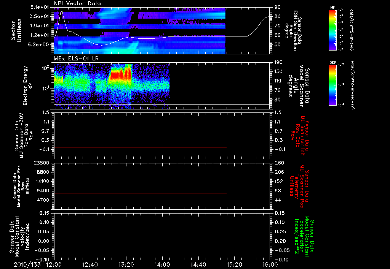Click the green line in the velocity panel
The width and height of the screenshot is (390, 269).
tap(162, 241)
